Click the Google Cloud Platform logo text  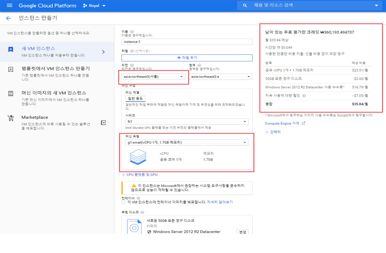pos(47,6)
